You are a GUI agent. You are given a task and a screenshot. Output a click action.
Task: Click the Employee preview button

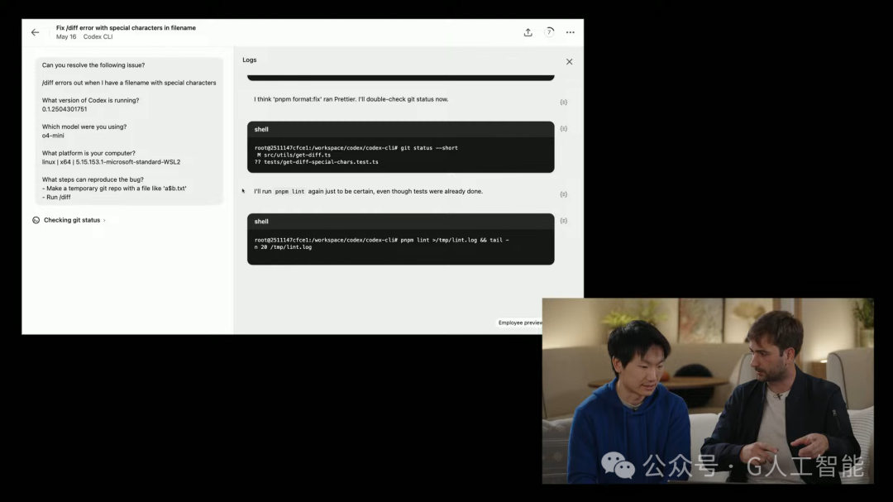(x=520, y=323)
